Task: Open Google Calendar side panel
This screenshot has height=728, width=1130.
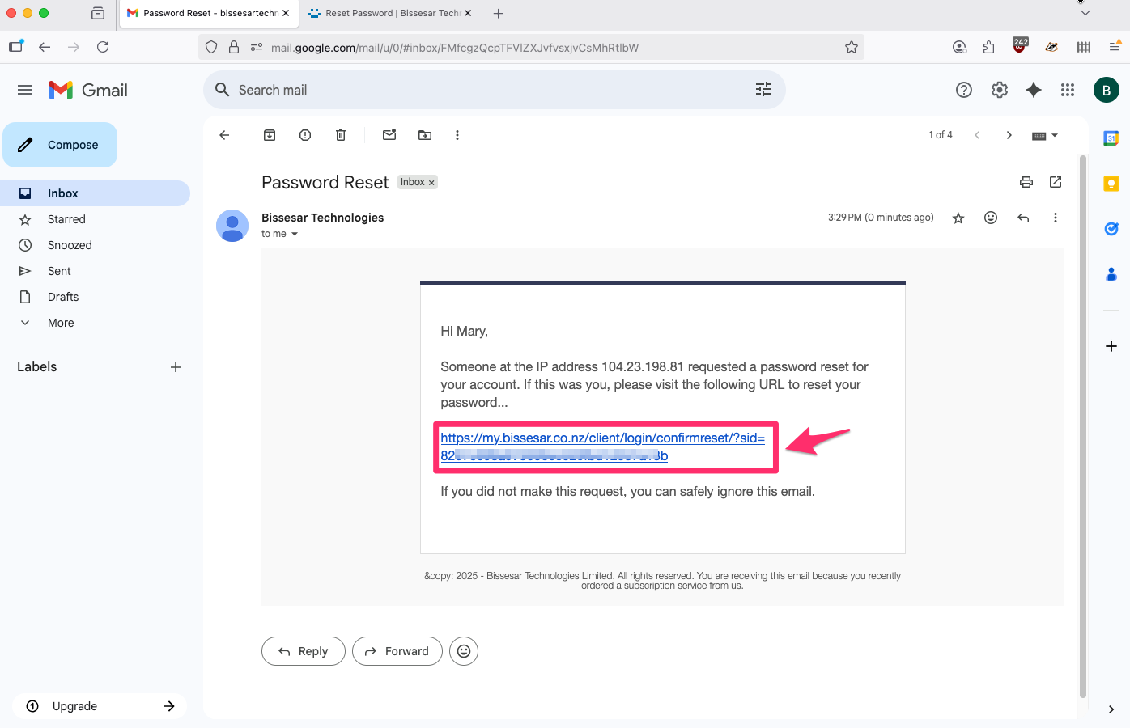Action: pos(1111,138)
